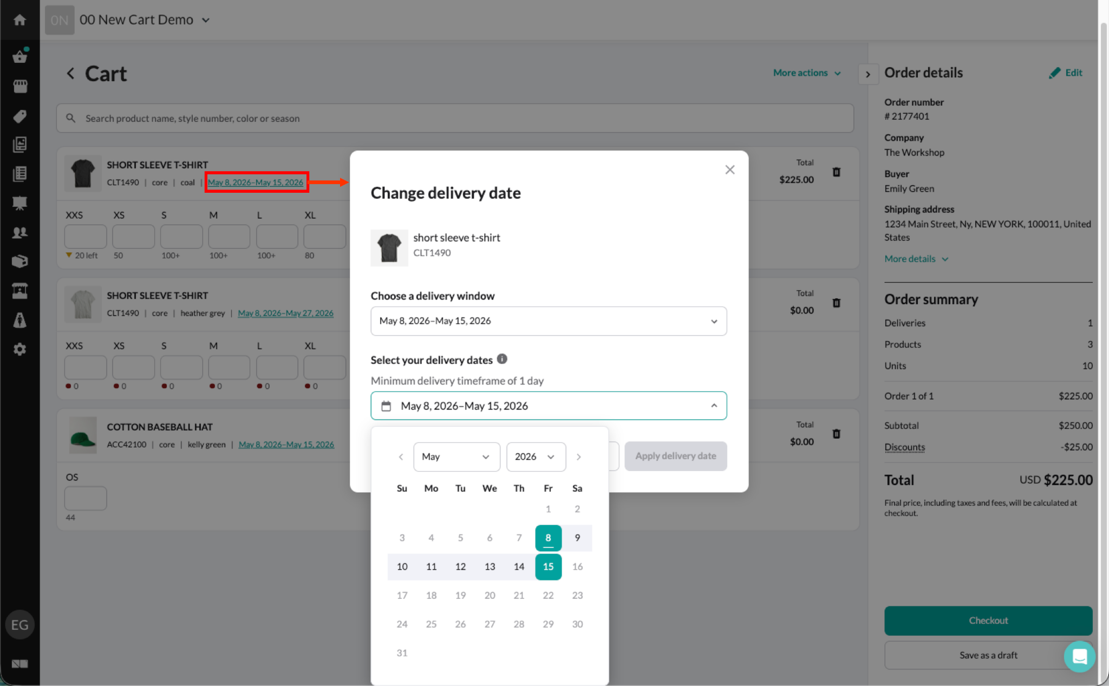
Task: Click the product search field
Action: pyautogui.click(x=455, y=118)
